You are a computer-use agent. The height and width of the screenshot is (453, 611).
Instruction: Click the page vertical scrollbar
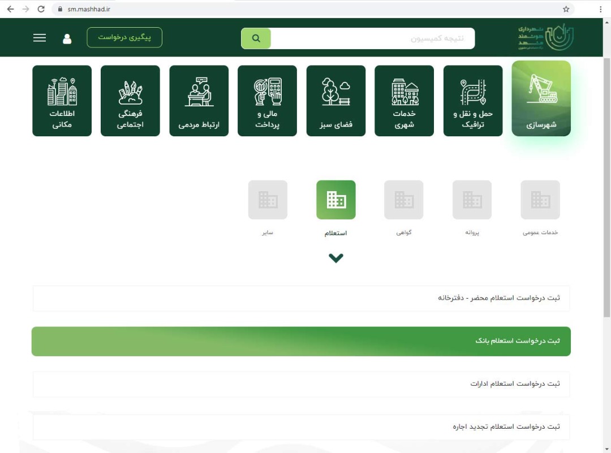[x=606, y=187]
